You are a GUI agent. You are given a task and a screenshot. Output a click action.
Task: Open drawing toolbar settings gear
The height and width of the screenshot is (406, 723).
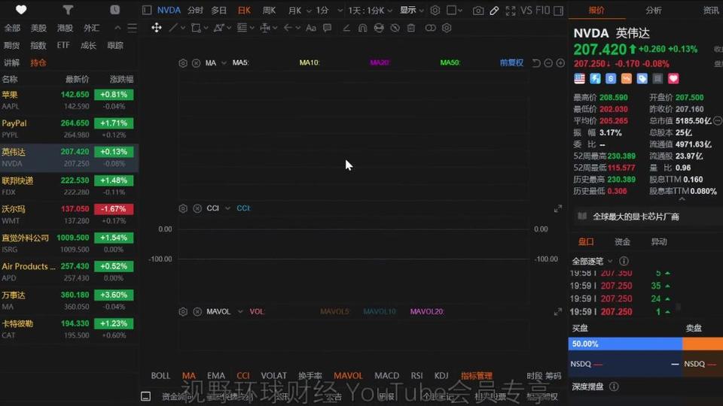[447, 28]
